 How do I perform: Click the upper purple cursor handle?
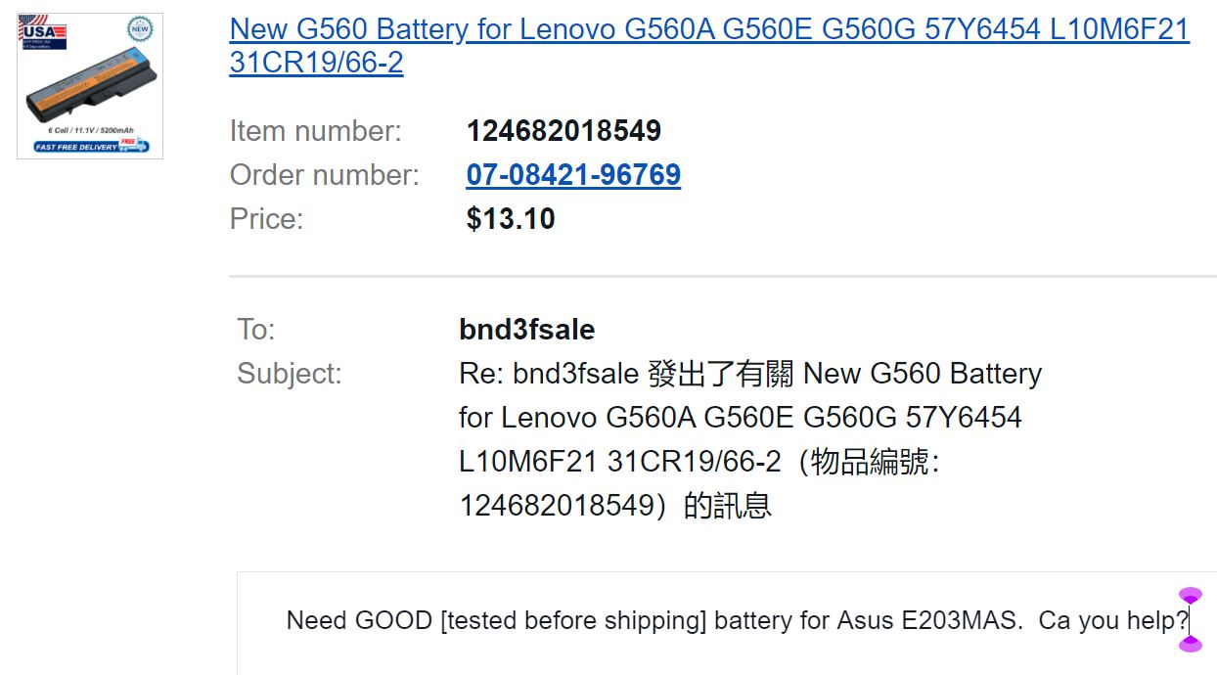[1190, 596]
